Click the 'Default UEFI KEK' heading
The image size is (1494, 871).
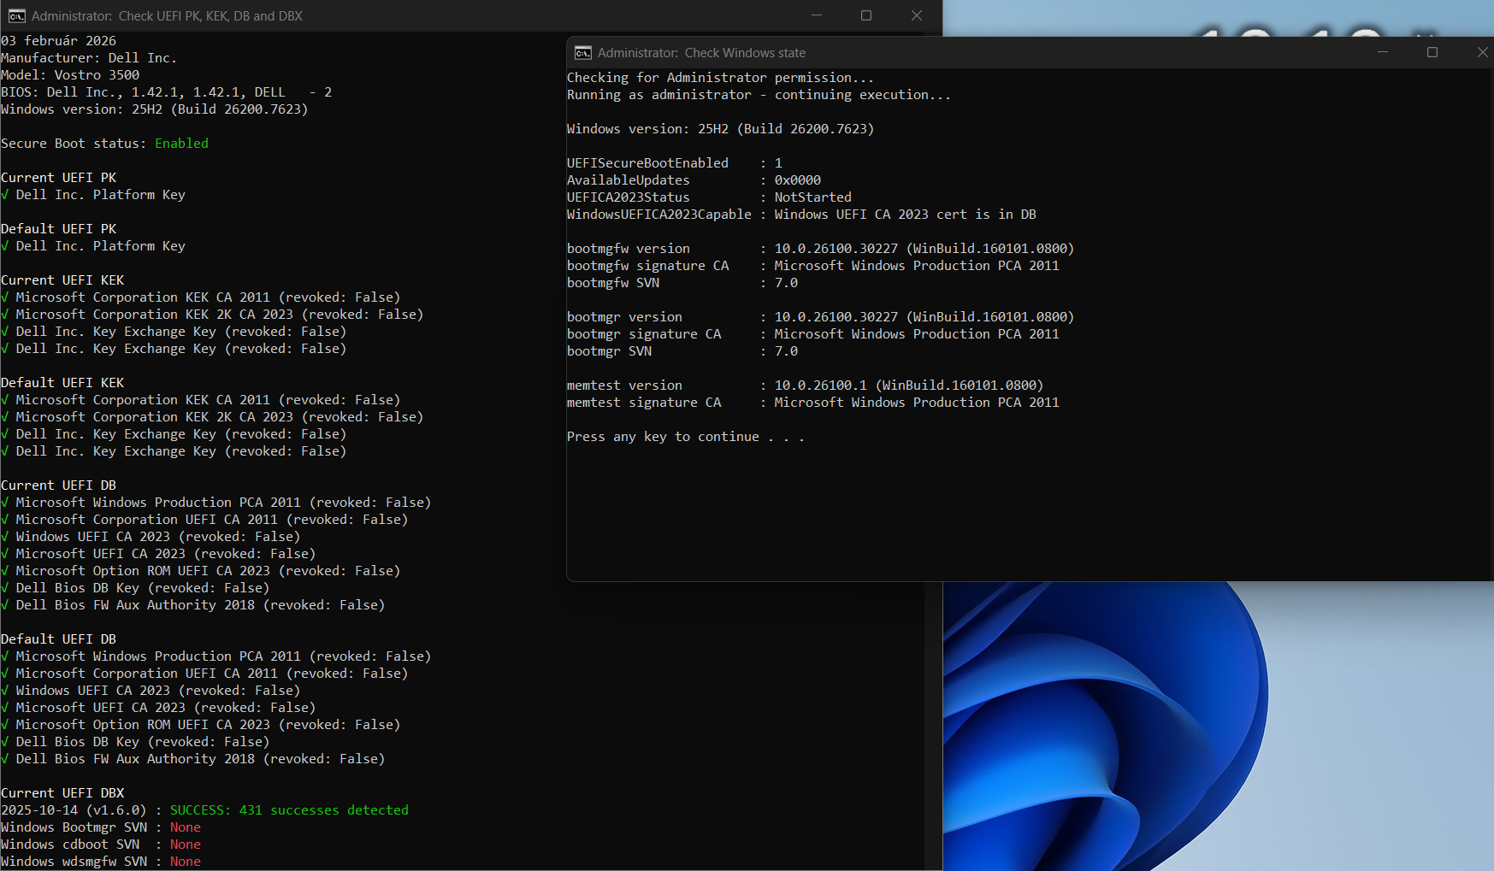62,383
